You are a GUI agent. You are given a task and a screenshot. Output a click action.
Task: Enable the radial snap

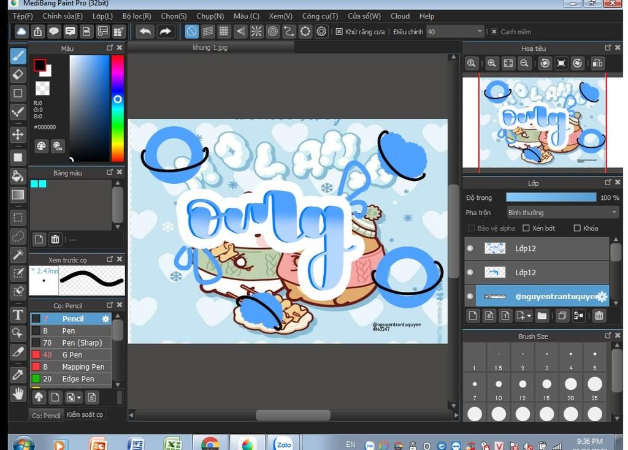(256, 31)
